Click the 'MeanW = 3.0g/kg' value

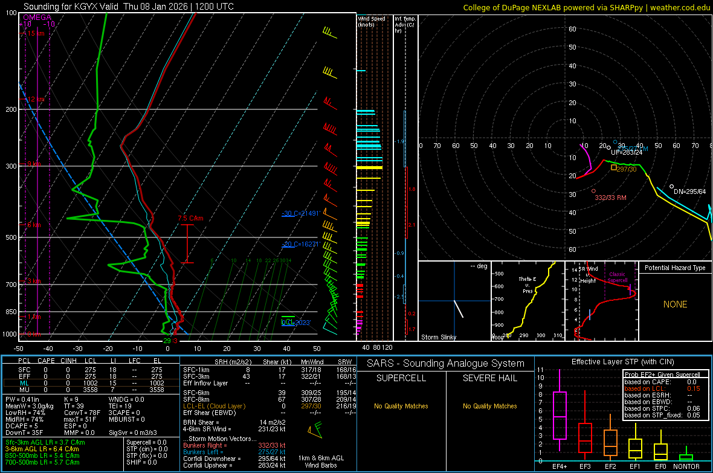click(x=29, y=406)
